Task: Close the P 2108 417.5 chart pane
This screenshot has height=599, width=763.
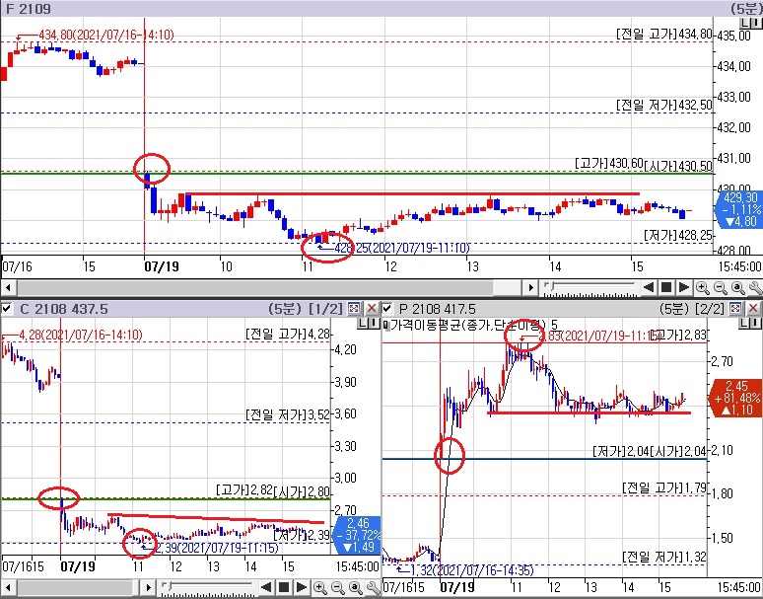Action: point(753,308)
